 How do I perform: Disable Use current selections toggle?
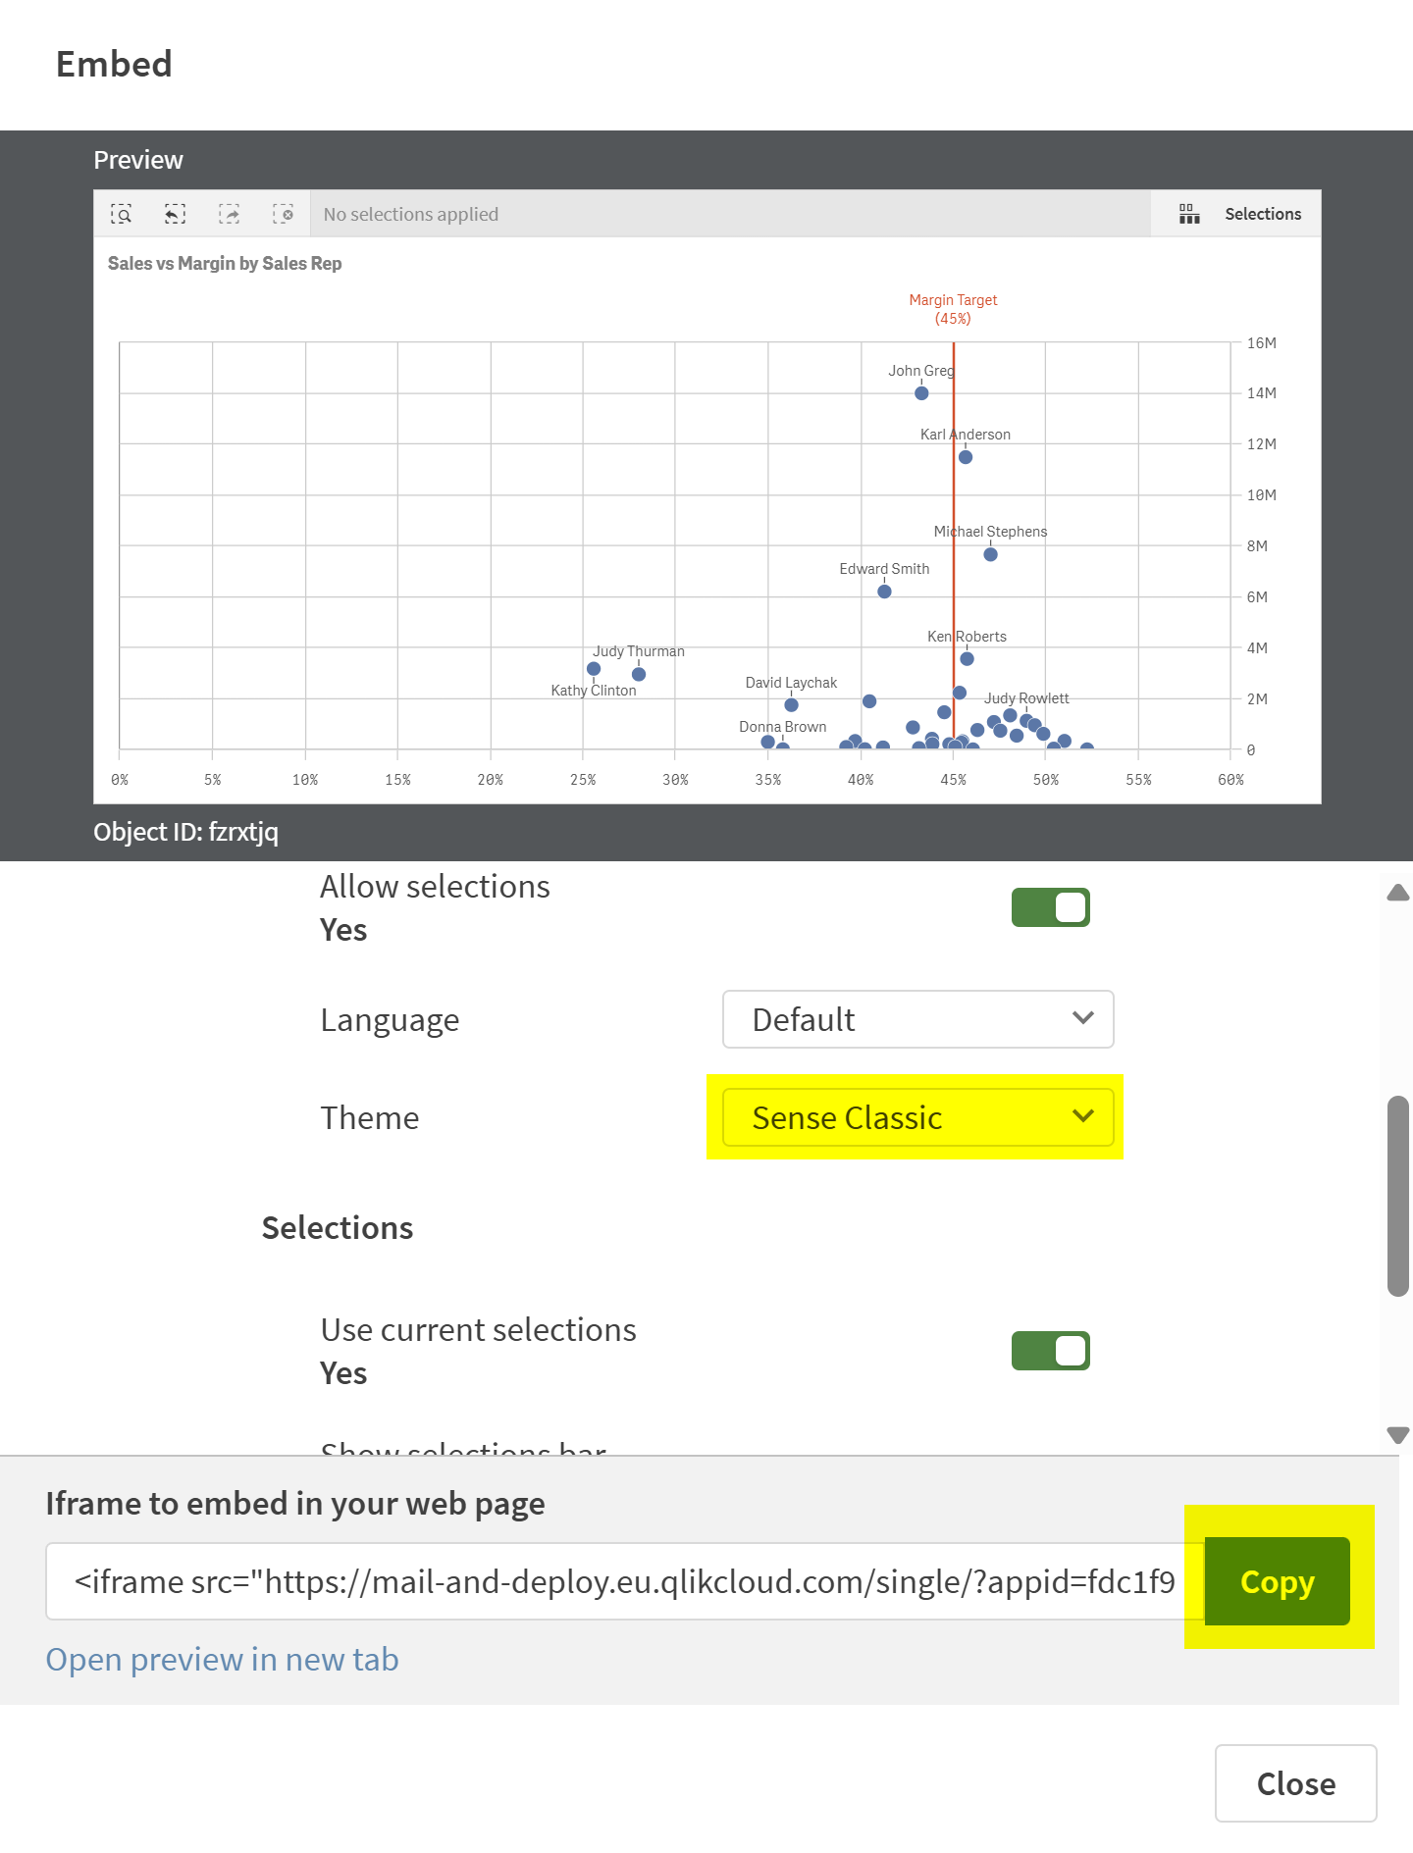[1050, 1351]
